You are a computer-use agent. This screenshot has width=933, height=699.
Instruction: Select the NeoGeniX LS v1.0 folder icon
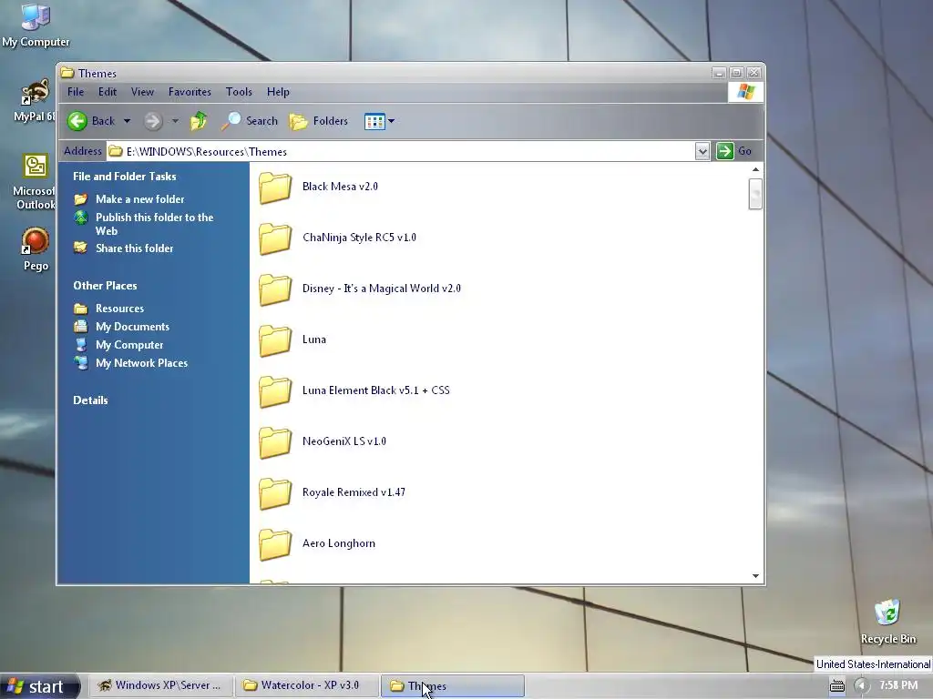[x=275, y=442]
